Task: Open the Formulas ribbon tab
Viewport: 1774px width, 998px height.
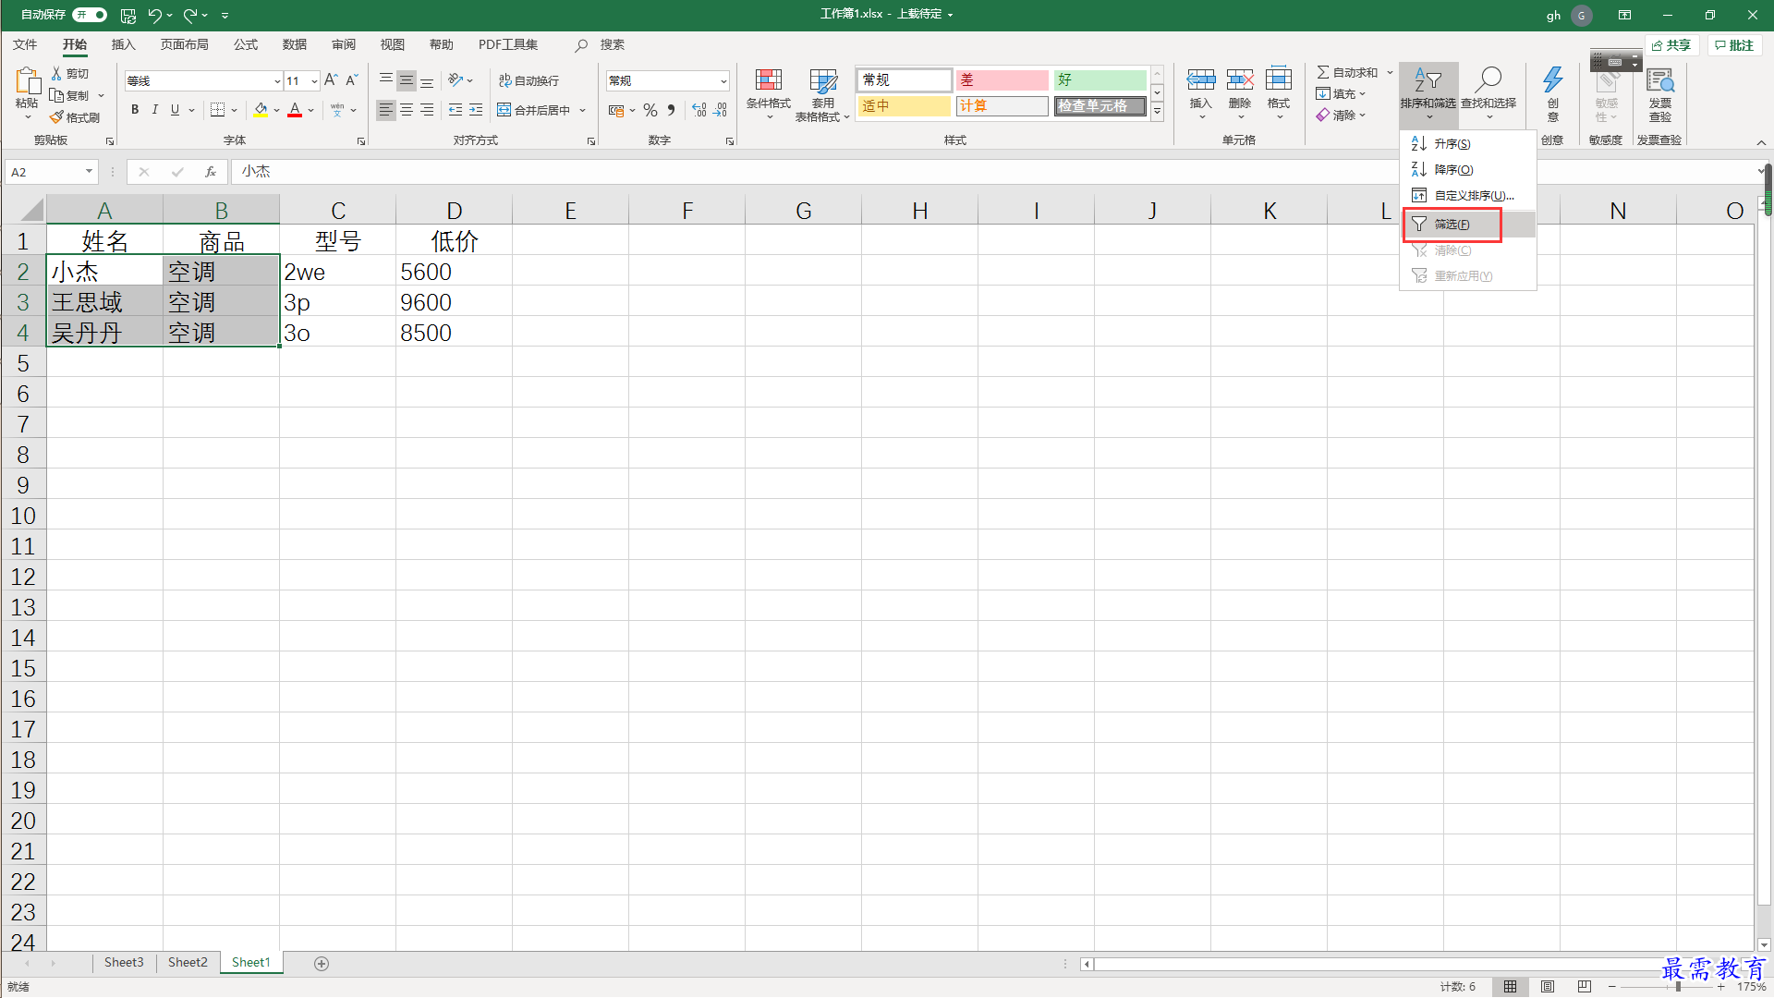Action: (246, 44)
